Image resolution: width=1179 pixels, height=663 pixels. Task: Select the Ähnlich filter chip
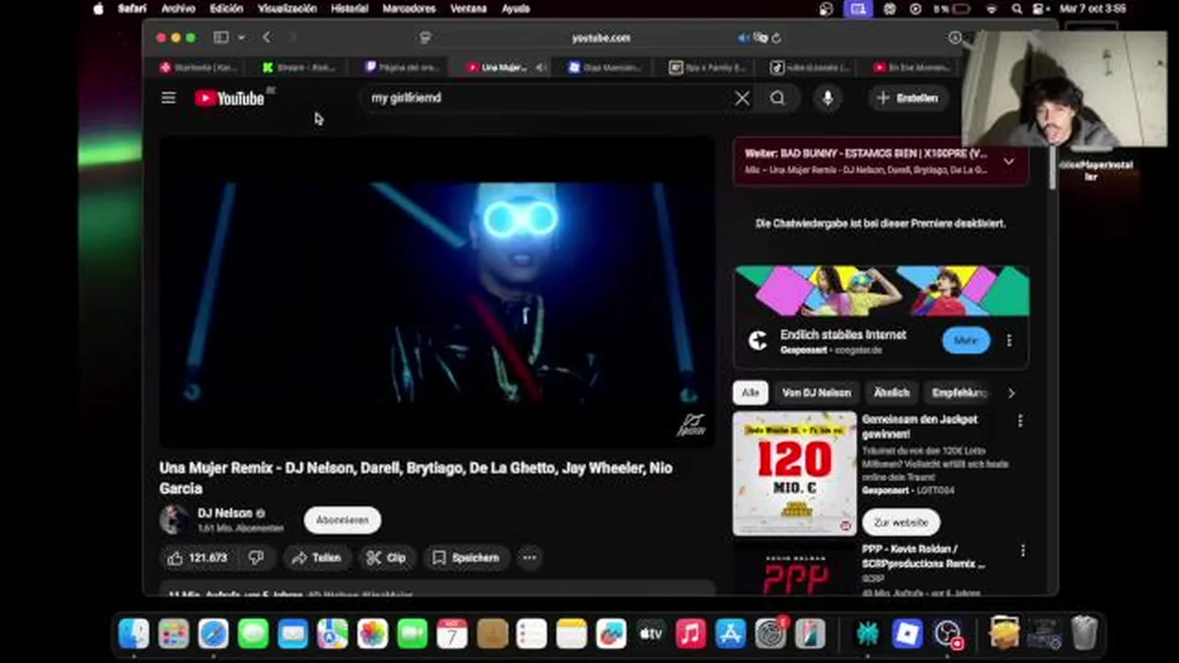tap(891, 392)
